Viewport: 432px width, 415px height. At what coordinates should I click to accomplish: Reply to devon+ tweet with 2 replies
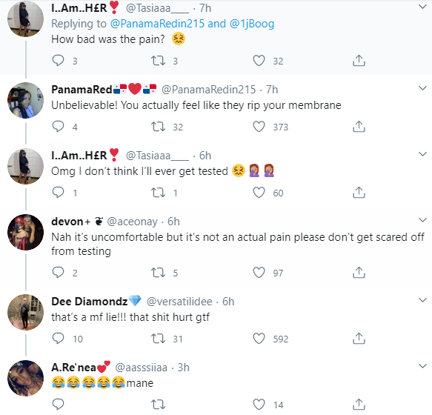pyautogui.click(x=58, y=272)
